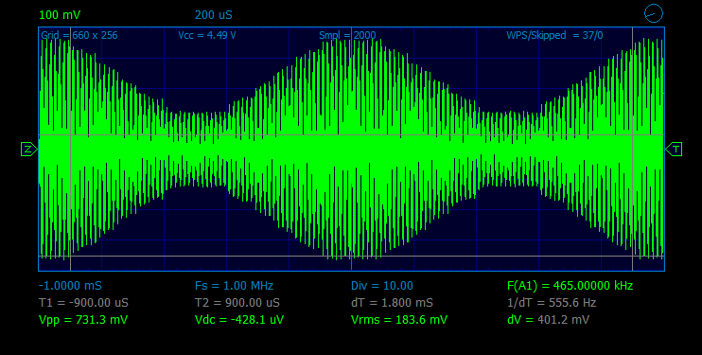Select the upper horizontal voltage cursor line
This screenshot has width=702, height=355.
tap(351, 135)
